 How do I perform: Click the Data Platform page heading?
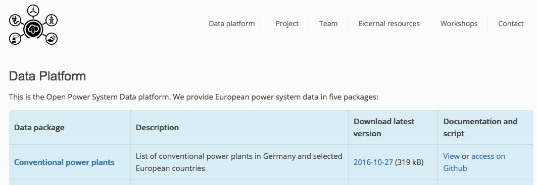47,76
